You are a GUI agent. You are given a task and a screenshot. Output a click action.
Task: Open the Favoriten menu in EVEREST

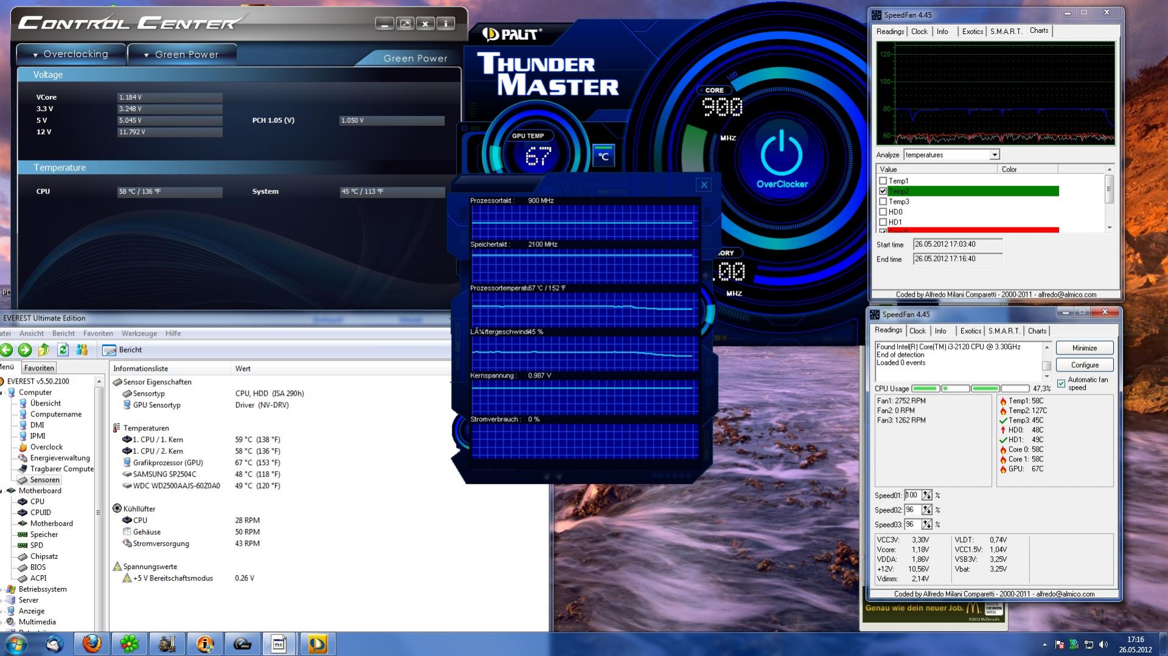(x=98, y=333)
